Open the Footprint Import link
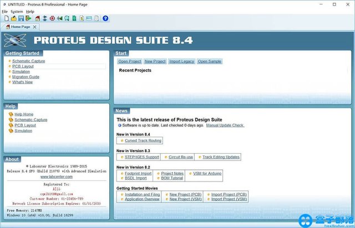The height and width of the screenshot is (228, 355). [138, 174]
